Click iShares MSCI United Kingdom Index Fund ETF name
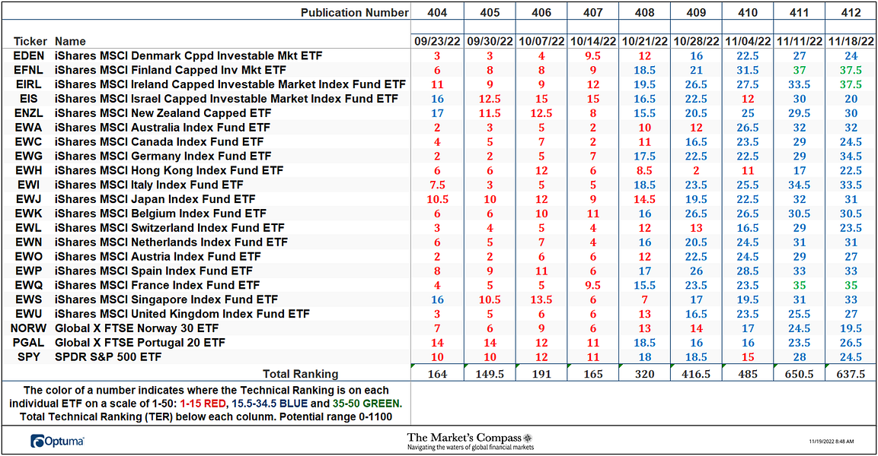This screenshot has width=878, height=456. pyautogui.click(x=182, y=314)
